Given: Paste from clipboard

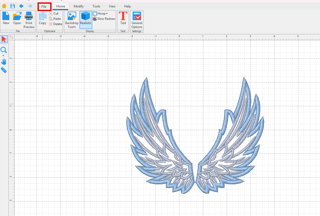Looking at the screenshot, I should coord(55,19).
